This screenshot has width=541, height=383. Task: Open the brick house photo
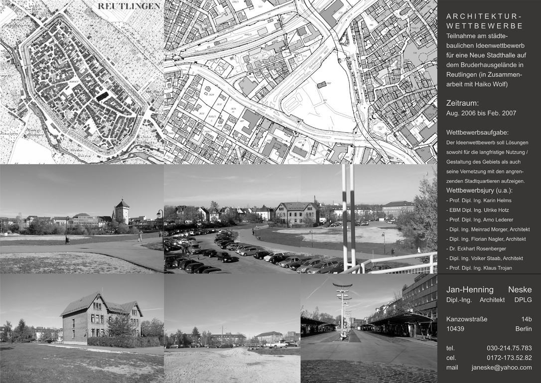(x=82, y=328)
